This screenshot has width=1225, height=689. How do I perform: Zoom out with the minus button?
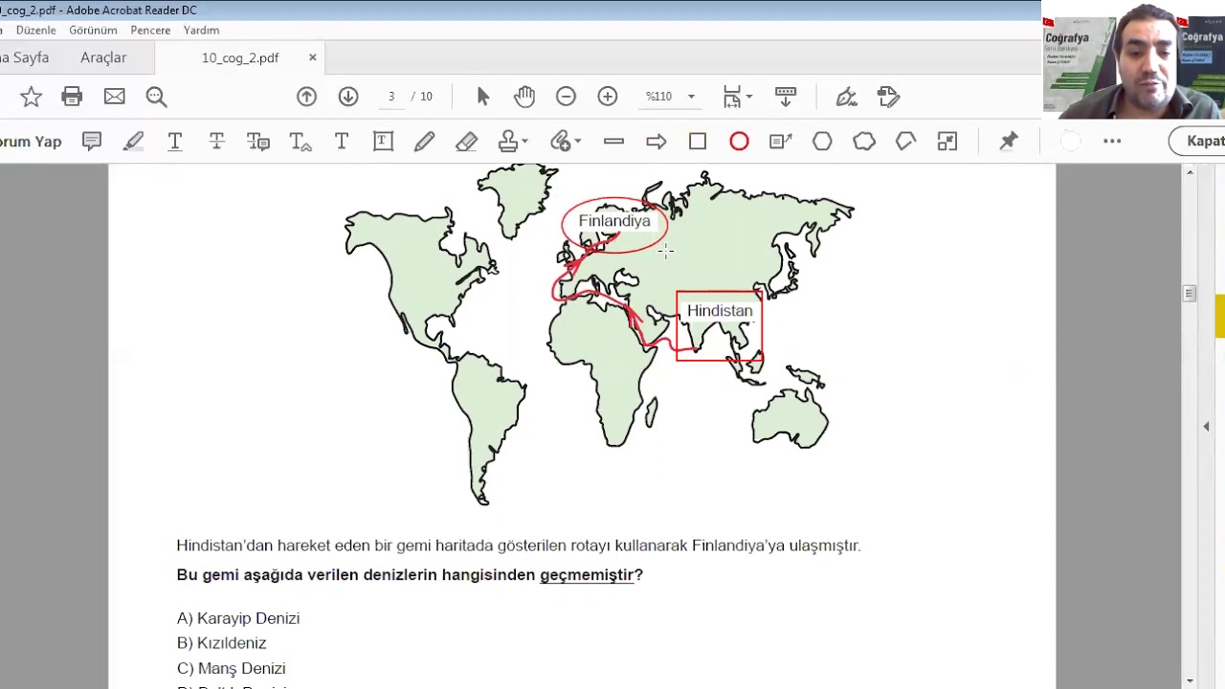566,97
